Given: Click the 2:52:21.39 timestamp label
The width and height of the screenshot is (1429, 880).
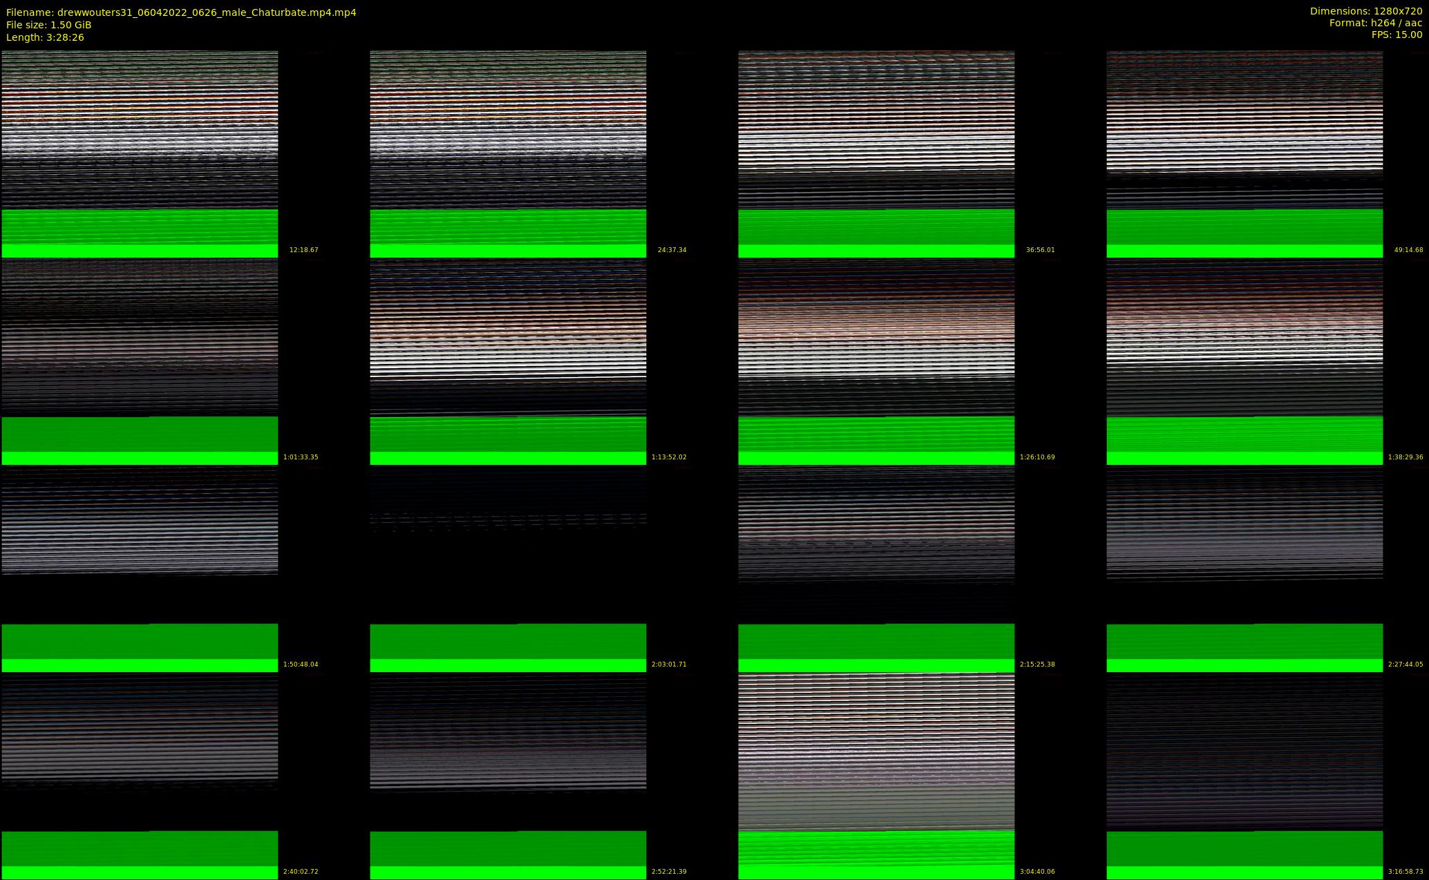Looking at the screenshot, I should point(669,872).
